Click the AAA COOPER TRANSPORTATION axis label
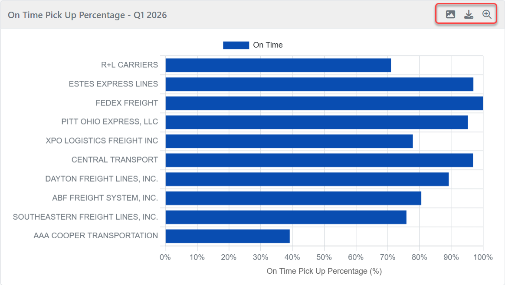Image resolution: width=505 pixels, height=285 pixels. (x=95, y=236)
